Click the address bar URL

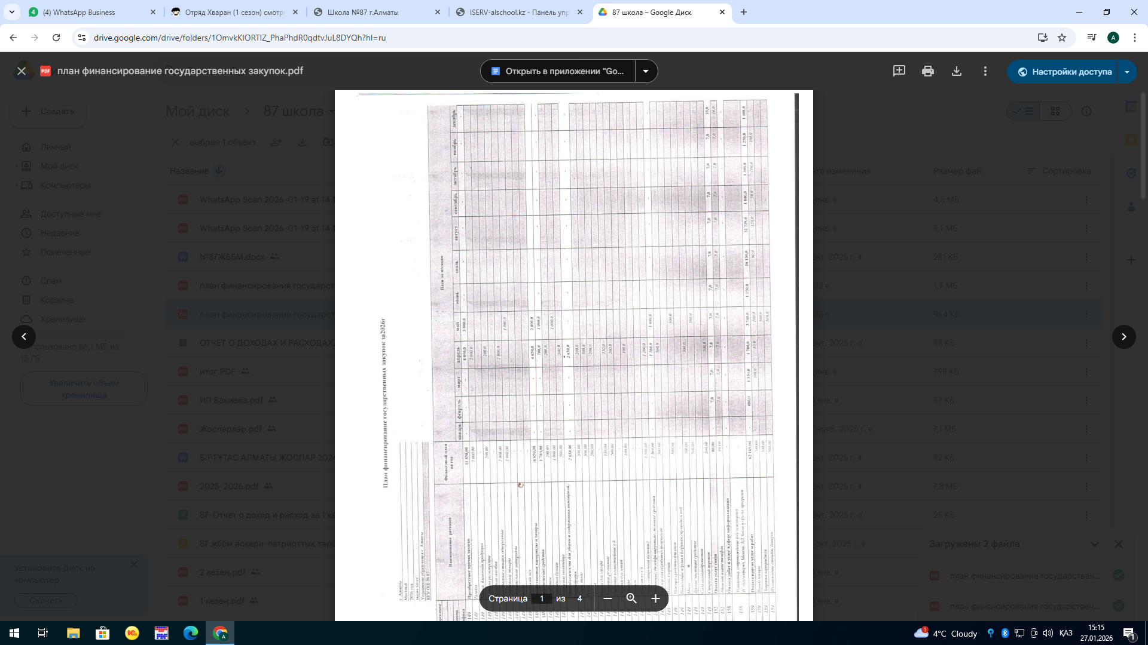(240, 38)
